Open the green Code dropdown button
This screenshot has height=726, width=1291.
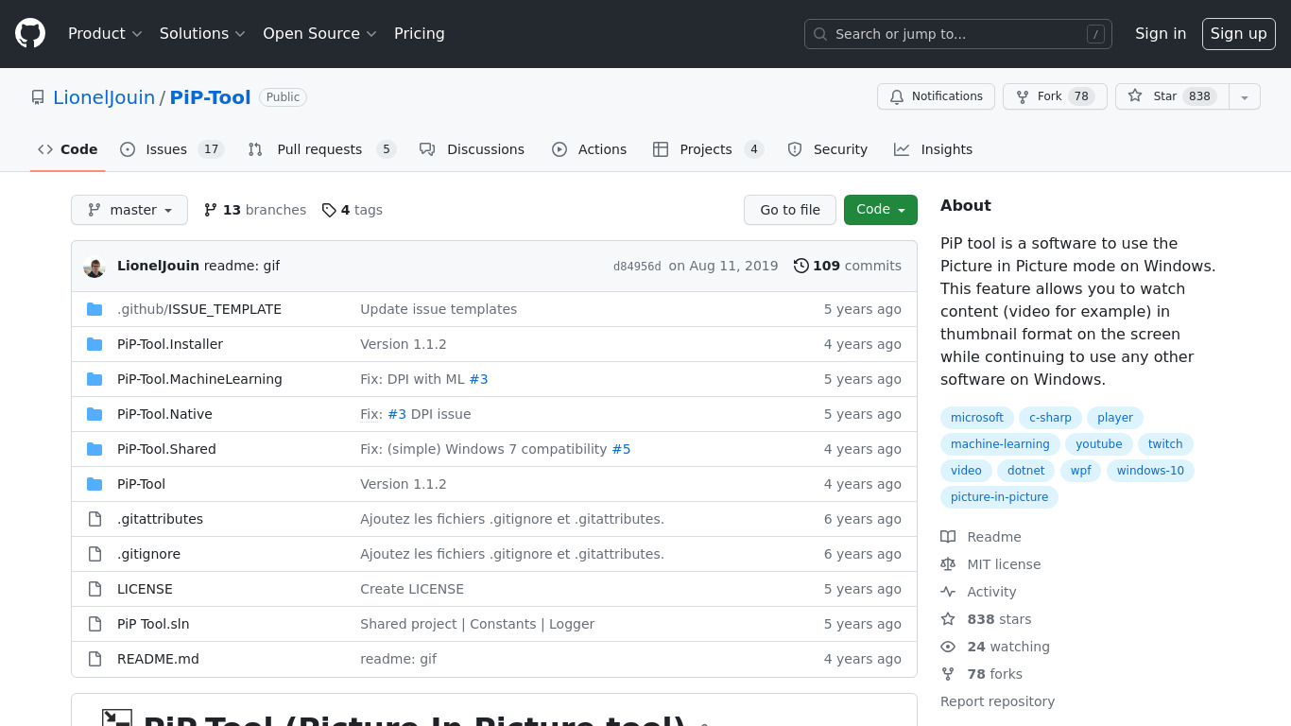pos(881,210)
